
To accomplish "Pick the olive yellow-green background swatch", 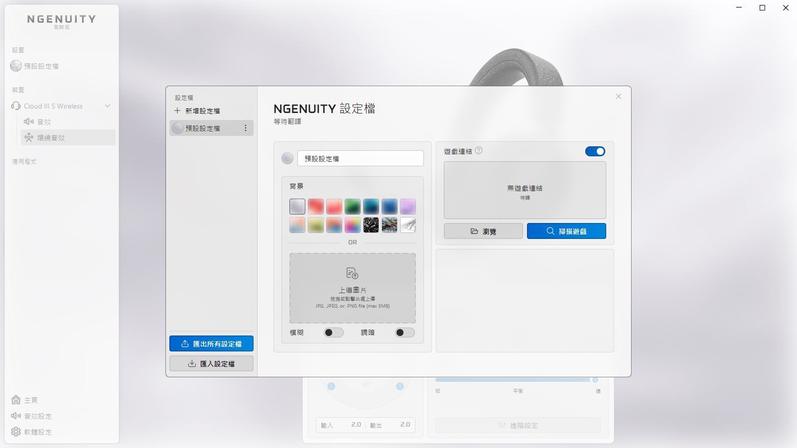I will [316, 225].
